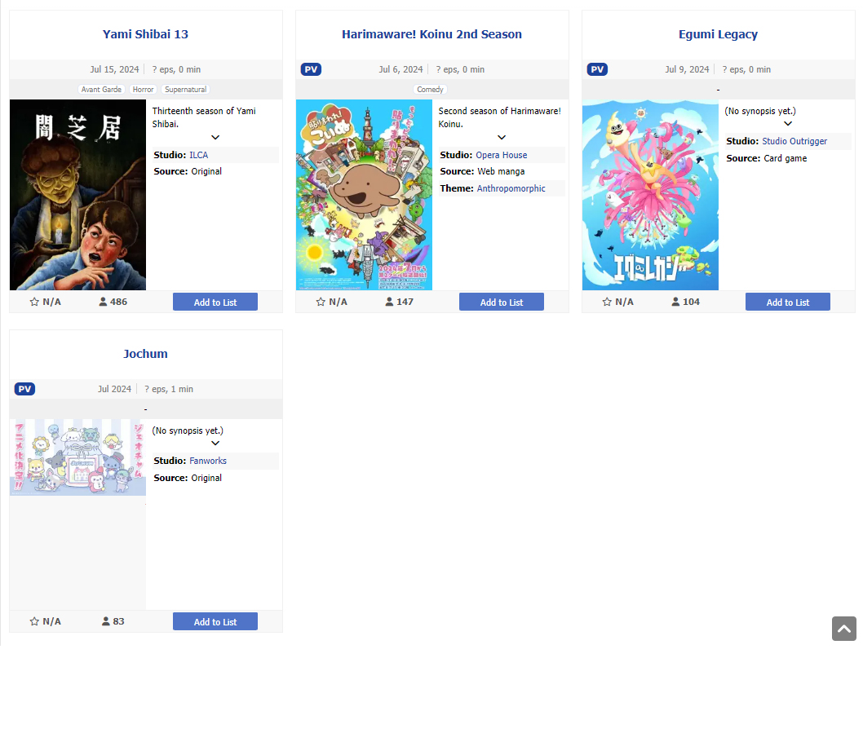
Task: Click the members icon for Harimaware! Koinu
Action: click(x=389, y=302)
